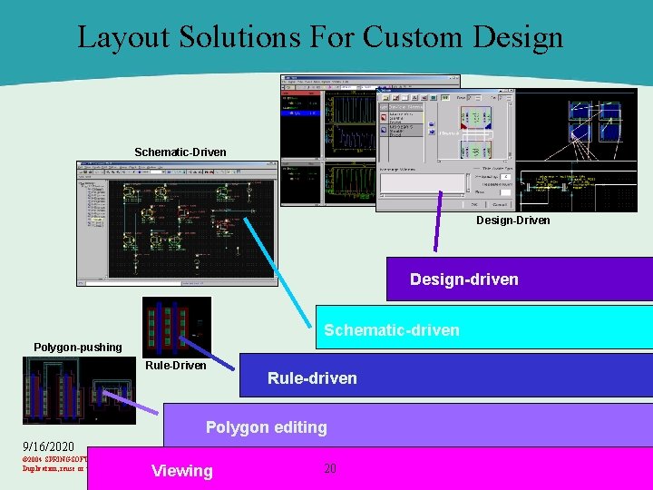Click the magenta Viewing bar

tap(370, 468)
